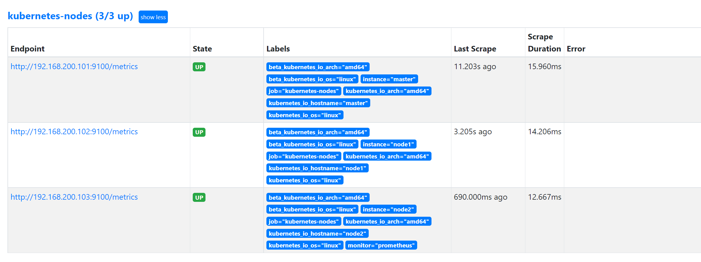Click beta_kubernetes_io_arch label in master row
701x262 pixels.
(x=318, y=67)
